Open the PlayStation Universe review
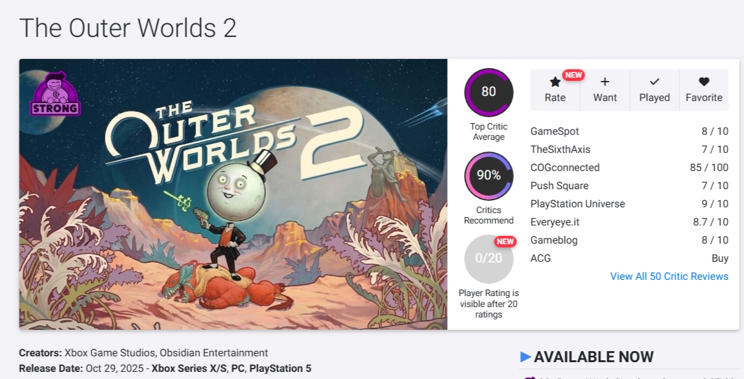Image resolution: width=744 pixels, height=379 pixels. coord(577,204)
